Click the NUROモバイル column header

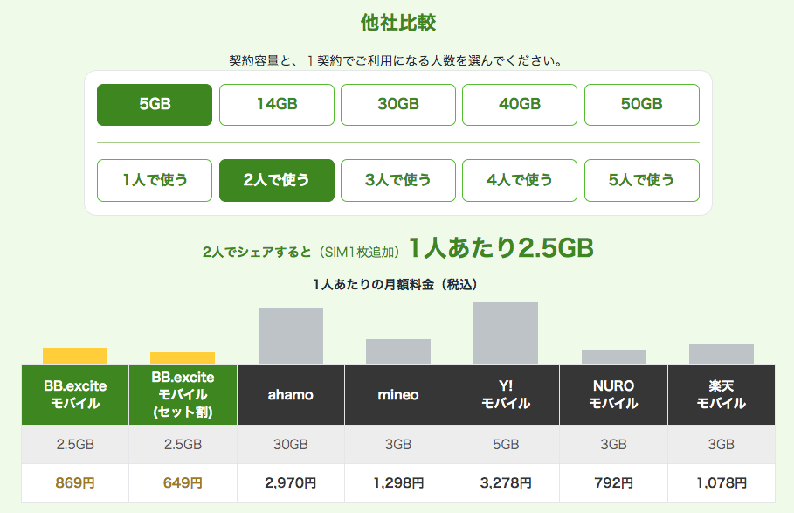[613, 395]
